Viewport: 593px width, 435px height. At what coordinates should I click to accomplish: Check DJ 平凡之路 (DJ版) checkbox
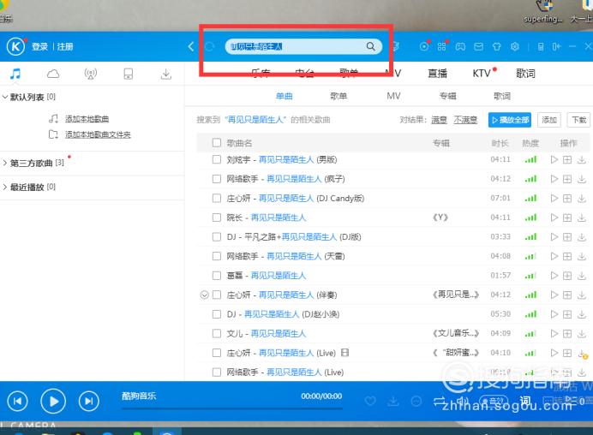pos(217,237)
